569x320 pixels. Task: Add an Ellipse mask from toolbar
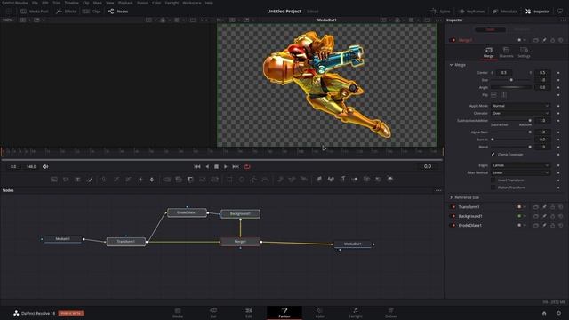(x=242, y=180)
